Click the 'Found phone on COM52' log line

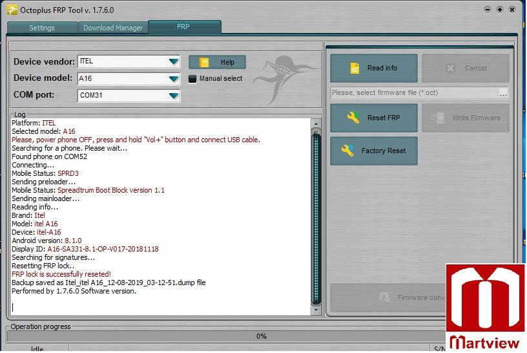[49, 156]
